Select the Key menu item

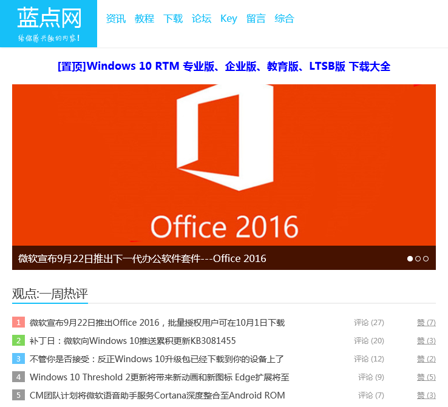pos(229,19)
